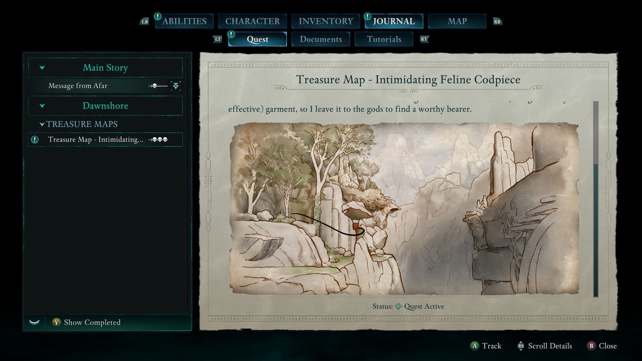Click the RT trigger icon

coord(424,39)
